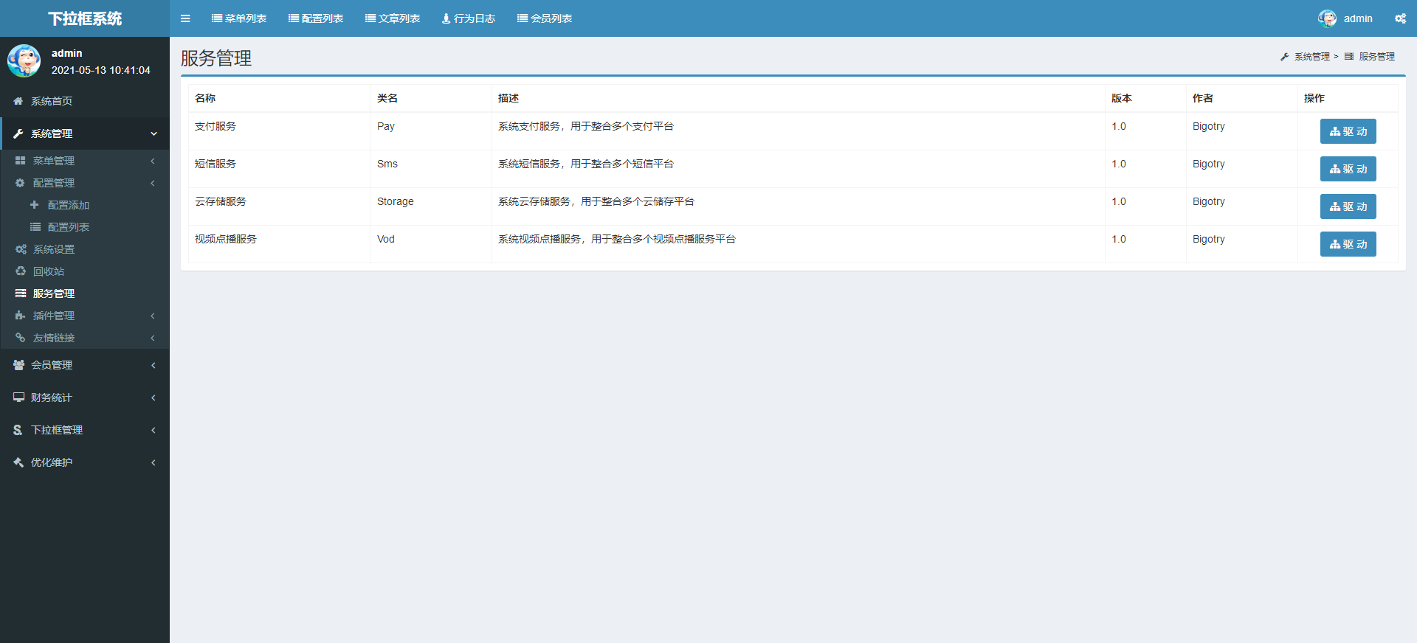Viewport: 1417px width, 643px height.
Task: Open 文章列表 in the top navigation
Action: (x=393, y=18)
